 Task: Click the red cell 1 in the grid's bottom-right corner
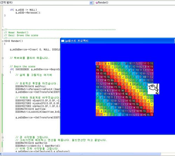click(x=152, y=115)
